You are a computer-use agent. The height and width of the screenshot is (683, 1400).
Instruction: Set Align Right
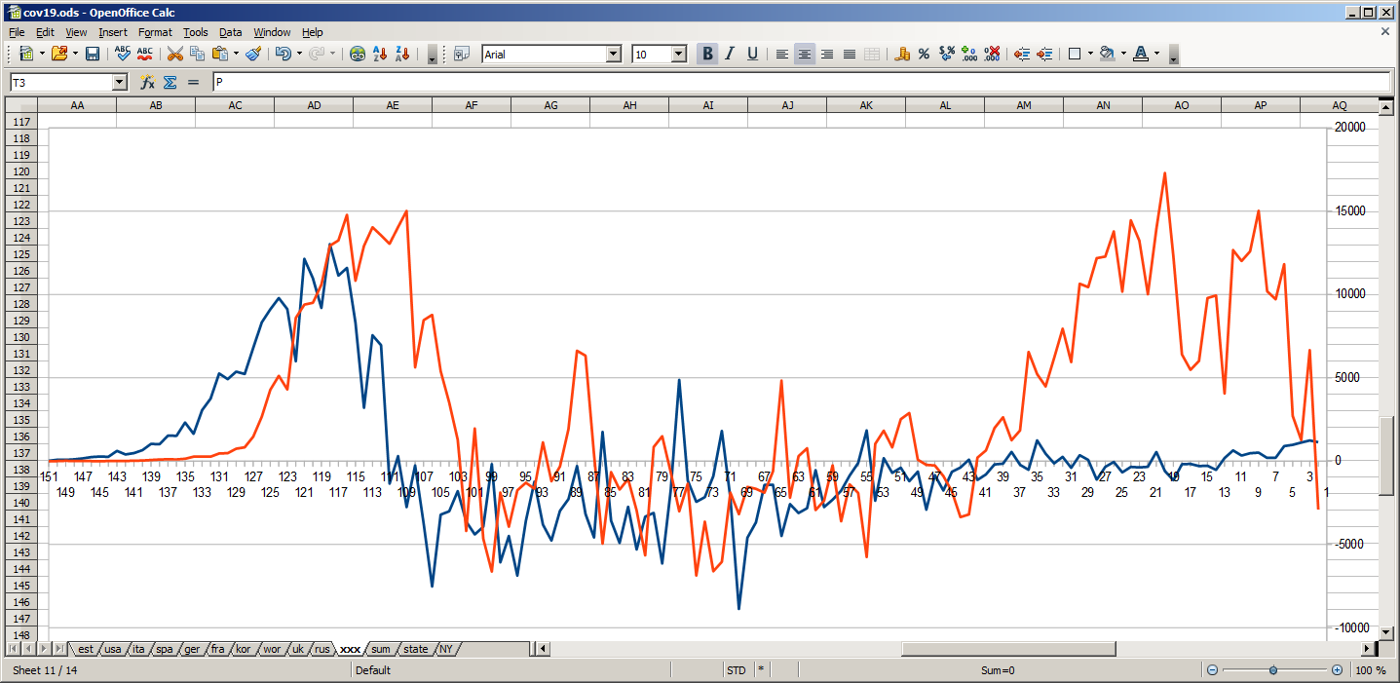(x=826, y=54)
